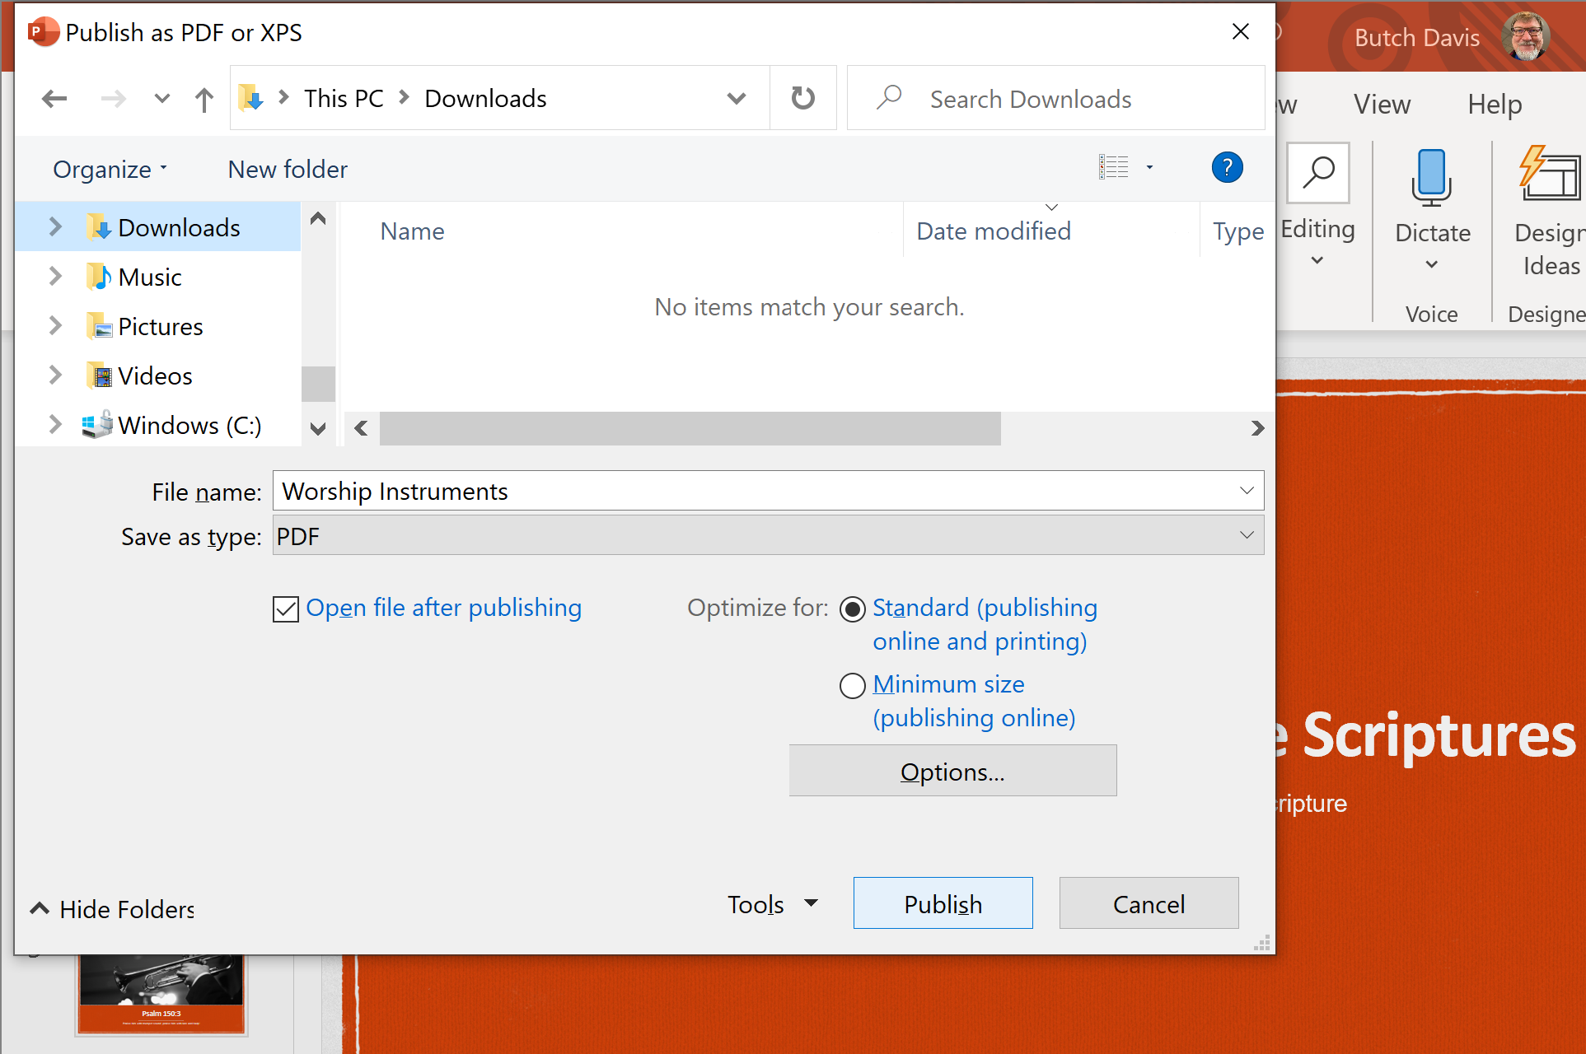Select Pictures in the folder tree
This screenshot has height=1054, width=1586.
pos(160,326)
